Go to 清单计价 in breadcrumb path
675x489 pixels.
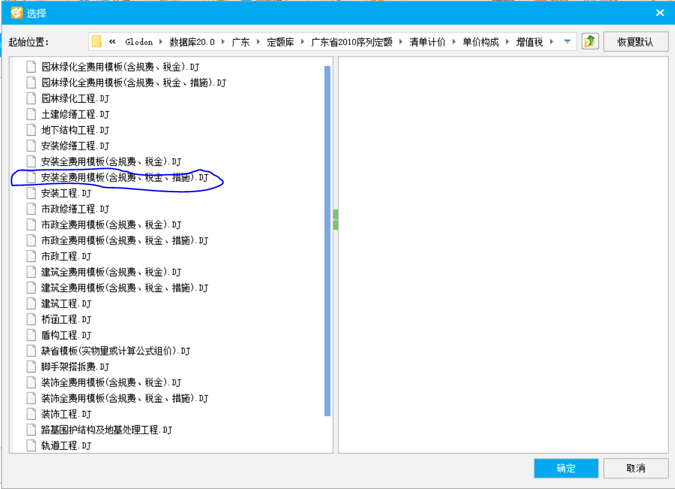(x=427, y=42)
